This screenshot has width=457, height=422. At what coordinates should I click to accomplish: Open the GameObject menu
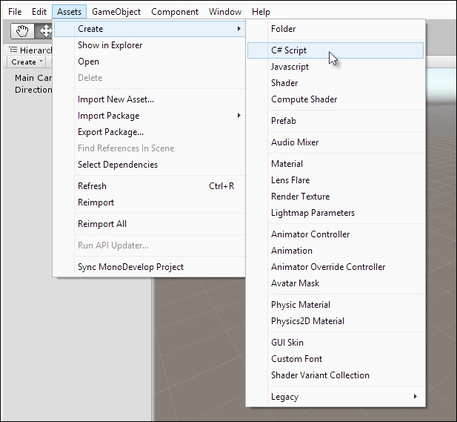pos(117,12)
